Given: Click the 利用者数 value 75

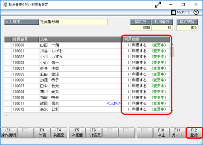Looking at the screenshot, I should pyautogui.click(x=162, y=28).
